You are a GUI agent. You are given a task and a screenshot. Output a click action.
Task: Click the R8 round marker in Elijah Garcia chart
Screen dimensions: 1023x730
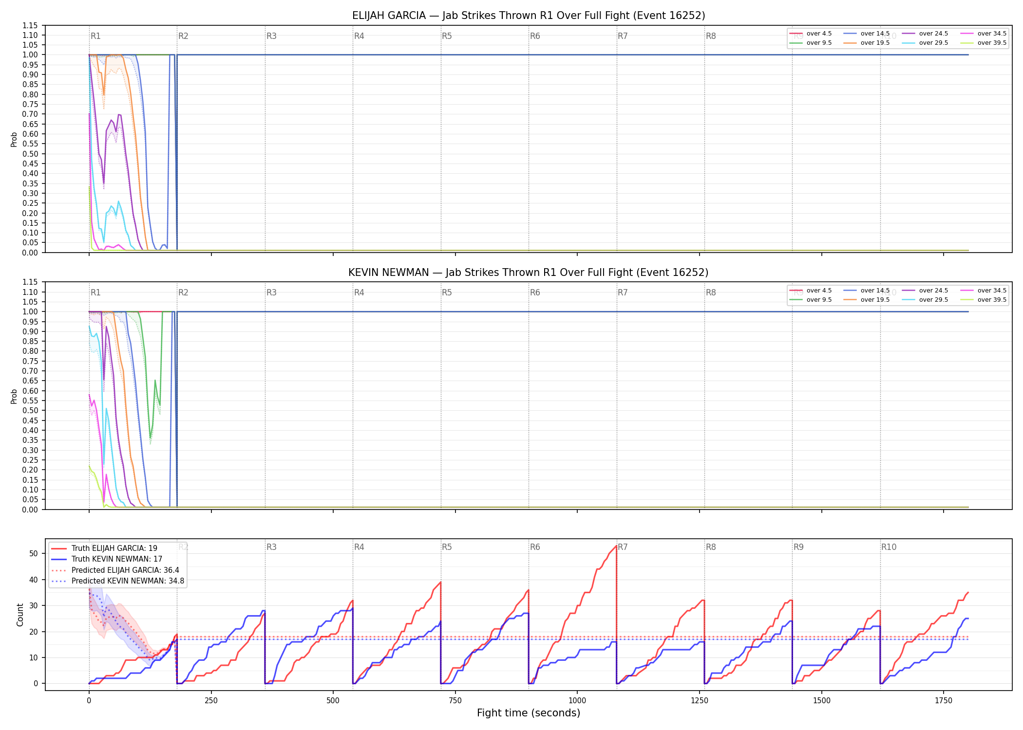pyautogui.click(x=711, y=36)
